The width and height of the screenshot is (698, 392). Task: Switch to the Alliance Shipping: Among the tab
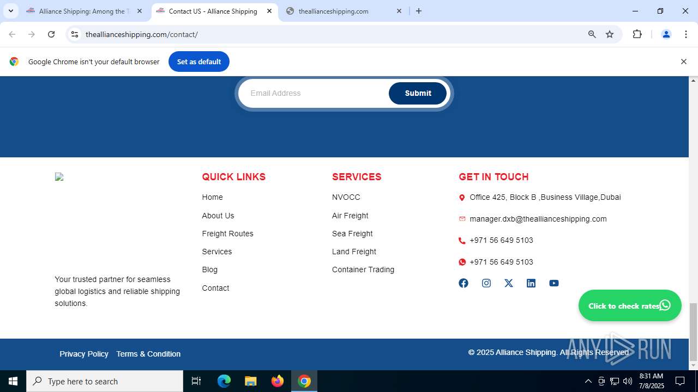click(x=85, y=11)
